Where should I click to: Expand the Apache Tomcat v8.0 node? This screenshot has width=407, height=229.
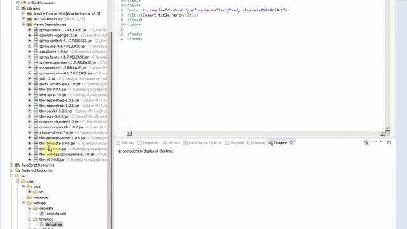coord(24,13)
